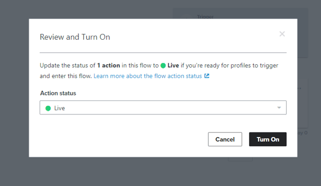
Task: Click the dimmed Trigger card behind dialog
Action: pos(240,13)
